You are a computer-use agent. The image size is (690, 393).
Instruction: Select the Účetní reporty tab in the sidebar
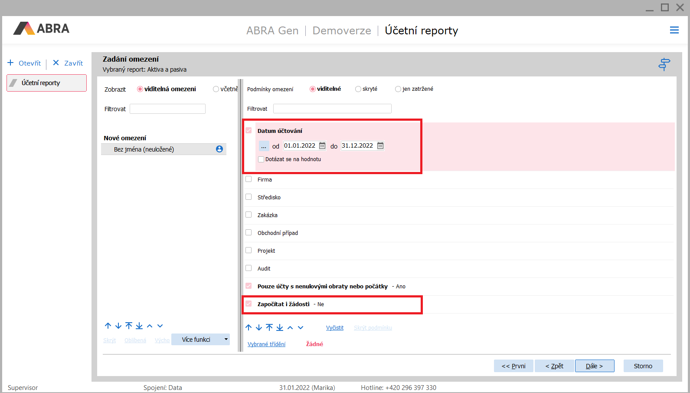point(46,83)
